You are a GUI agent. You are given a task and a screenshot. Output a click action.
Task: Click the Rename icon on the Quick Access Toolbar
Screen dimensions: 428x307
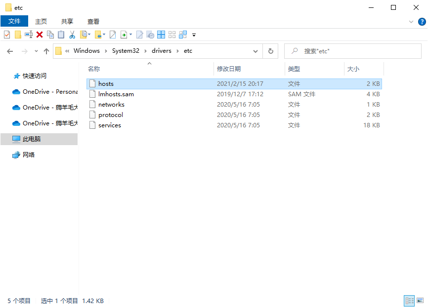coord(30,35)
